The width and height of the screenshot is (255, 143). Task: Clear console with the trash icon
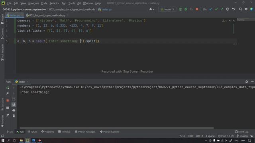[x=14, y=116]
